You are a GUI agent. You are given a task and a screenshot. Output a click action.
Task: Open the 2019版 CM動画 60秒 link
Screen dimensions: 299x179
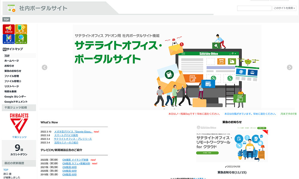click(x=70, y=175)
